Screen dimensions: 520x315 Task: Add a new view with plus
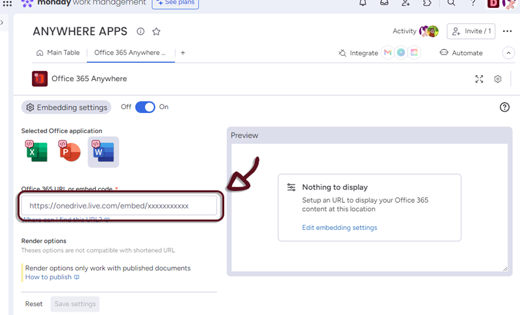tap(183, 53)
